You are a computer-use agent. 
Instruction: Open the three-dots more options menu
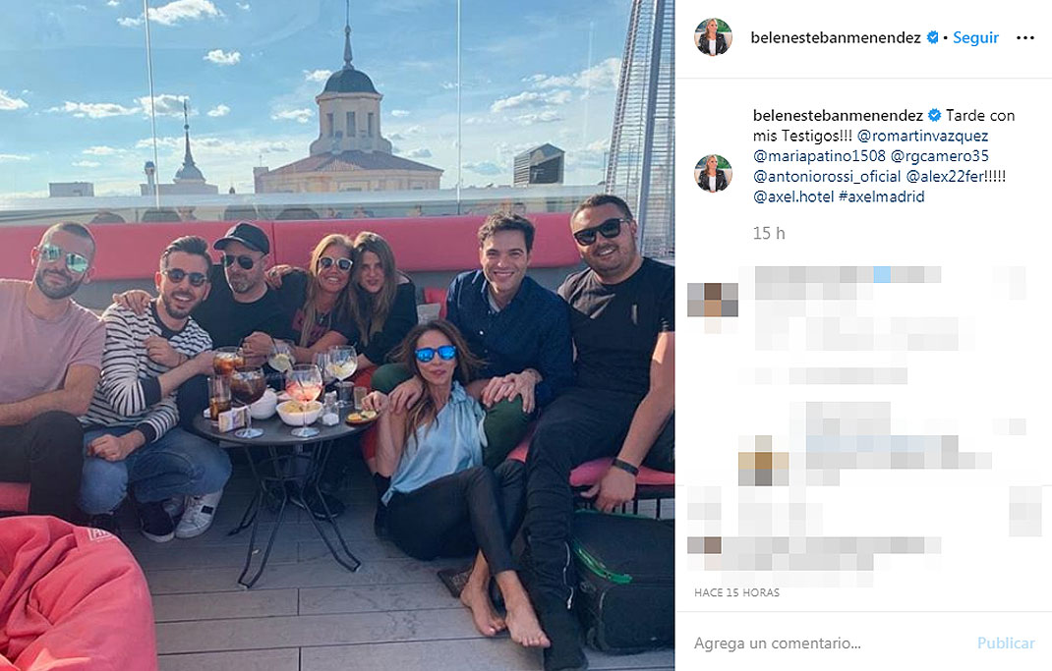click(x=1025, y=38)
